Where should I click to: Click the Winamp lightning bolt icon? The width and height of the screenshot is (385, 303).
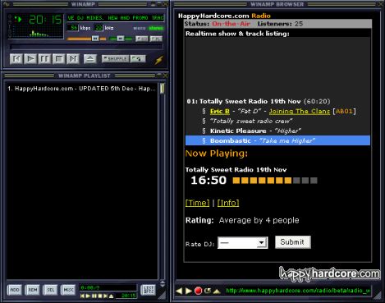point(159,60)
